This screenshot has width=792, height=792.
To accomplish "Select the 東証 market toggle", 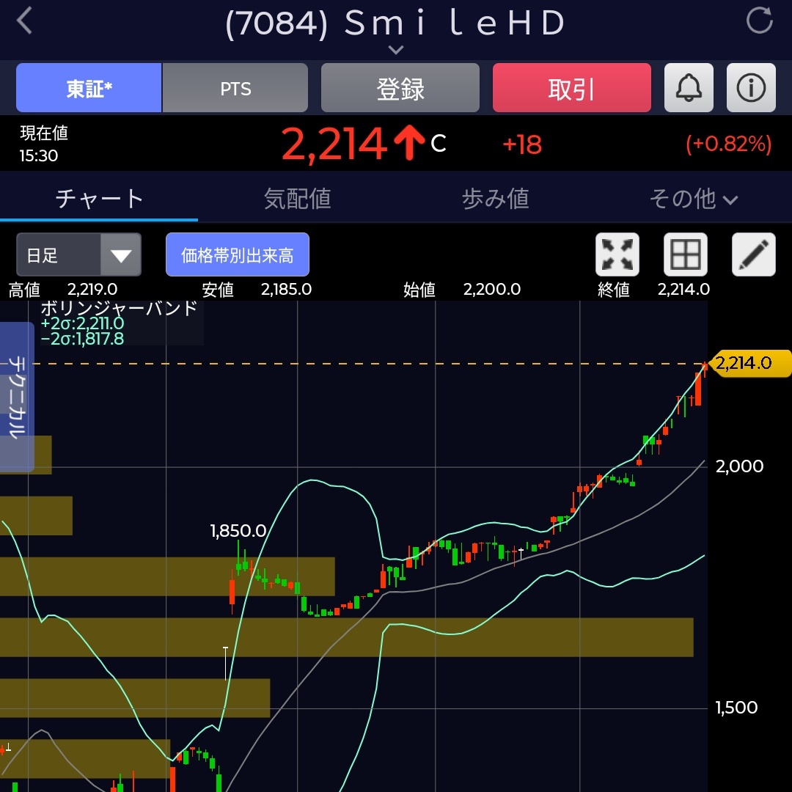I will pyautogui.click(x=89, y=88).
